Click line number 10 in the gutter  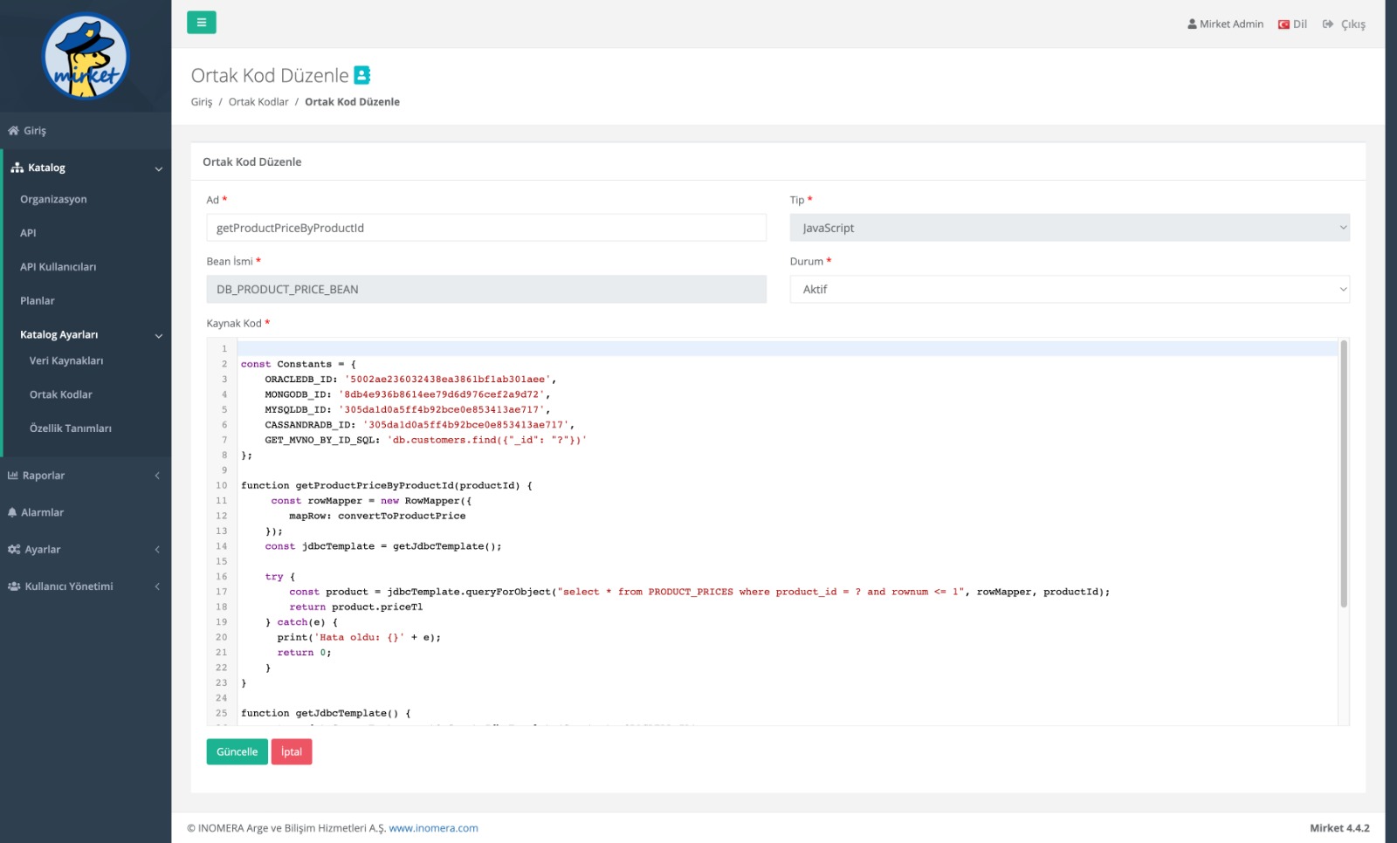pos(222,485)
